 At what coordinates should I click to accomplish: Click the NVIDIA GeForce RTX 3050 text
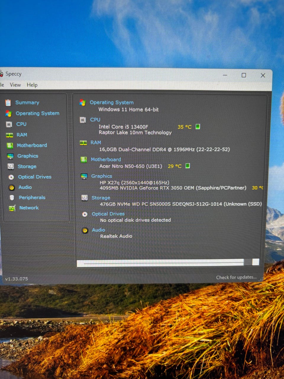(173, 188)
